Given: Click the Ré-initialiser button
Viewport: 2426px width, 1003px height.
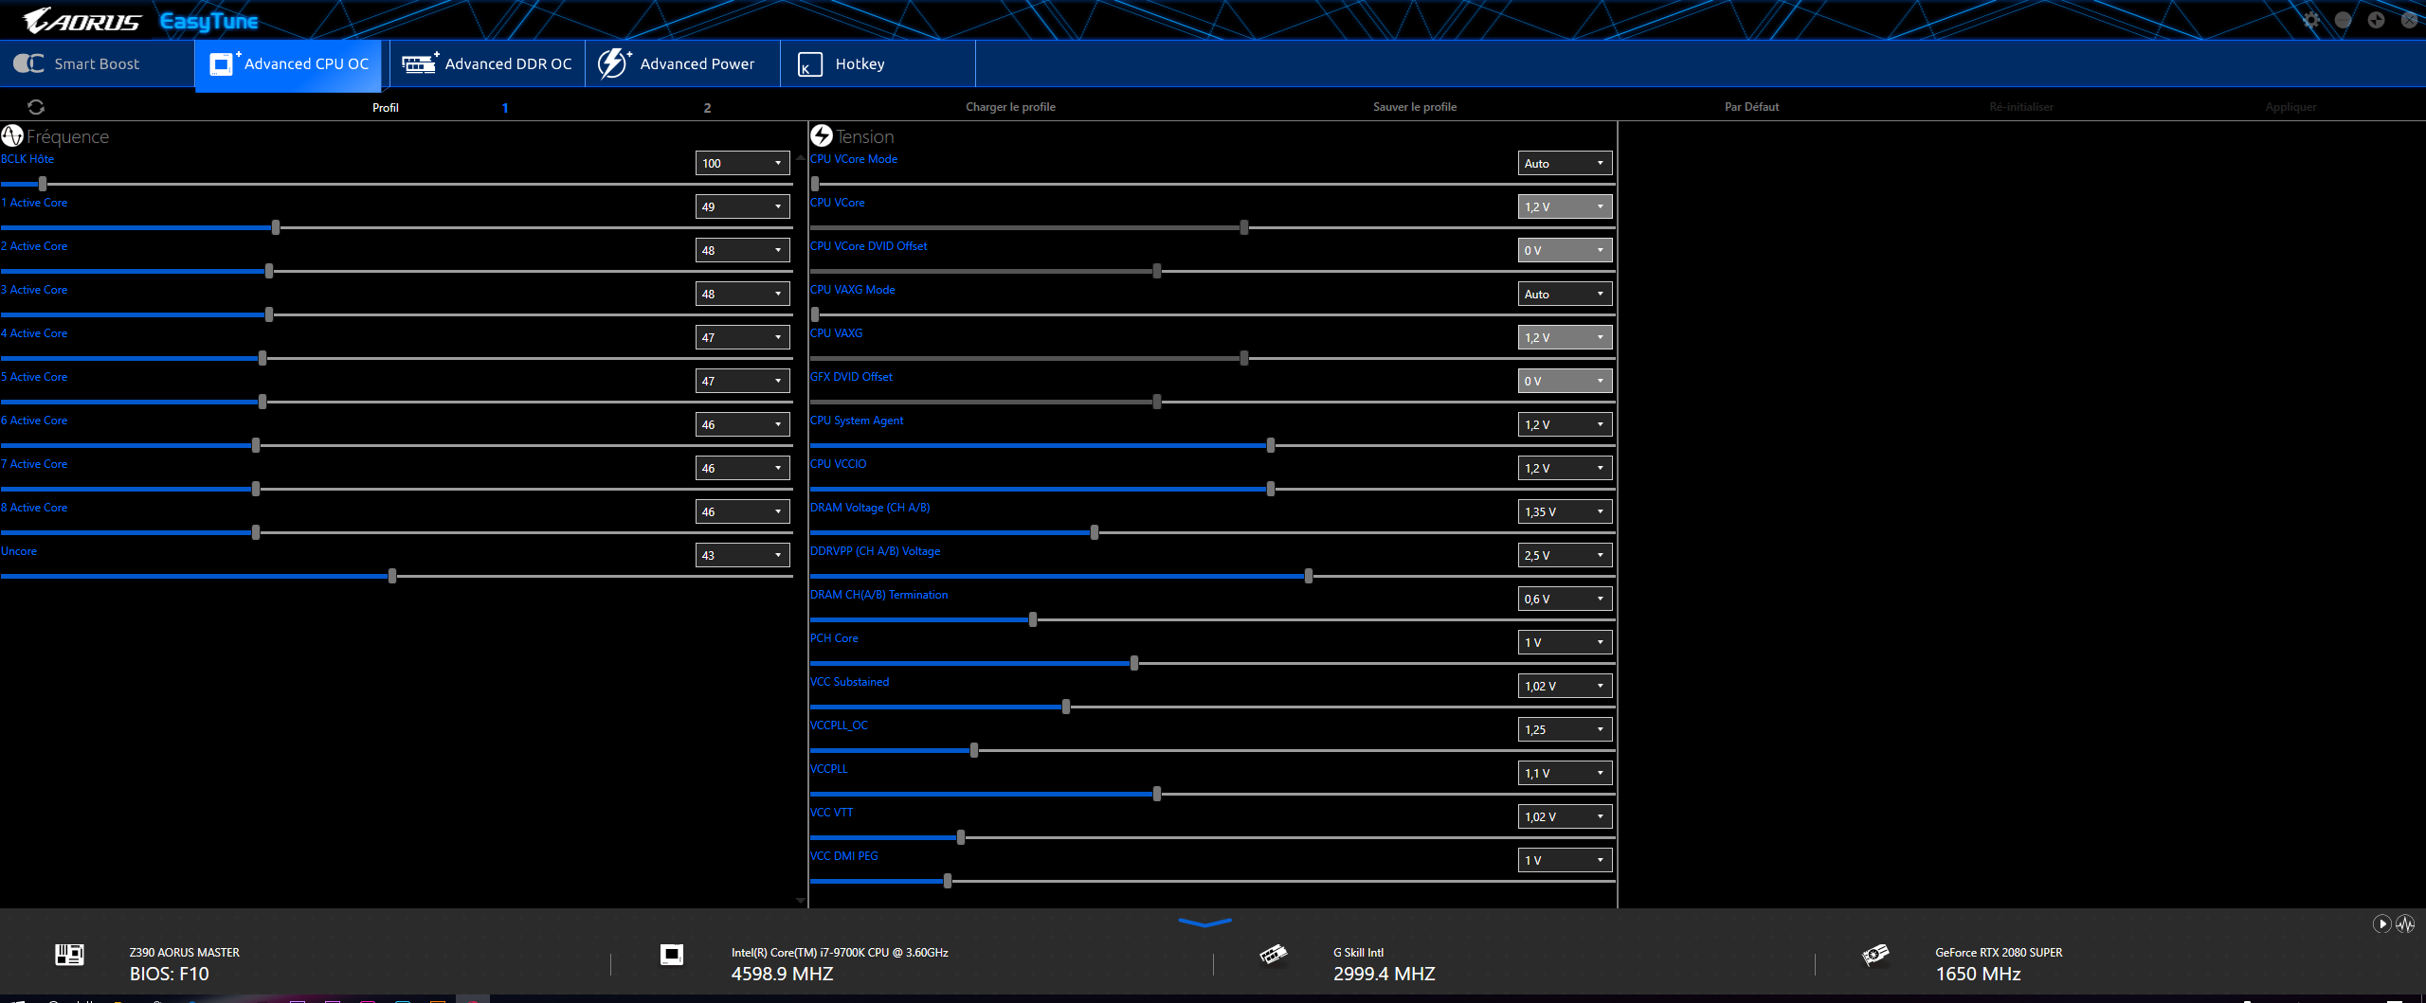Looking at the screenshot, I should 2021,107.
